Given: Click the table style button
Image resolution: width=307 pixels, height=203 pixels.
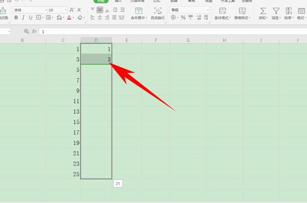Looking at the screenshot, I should pos(242,13).
